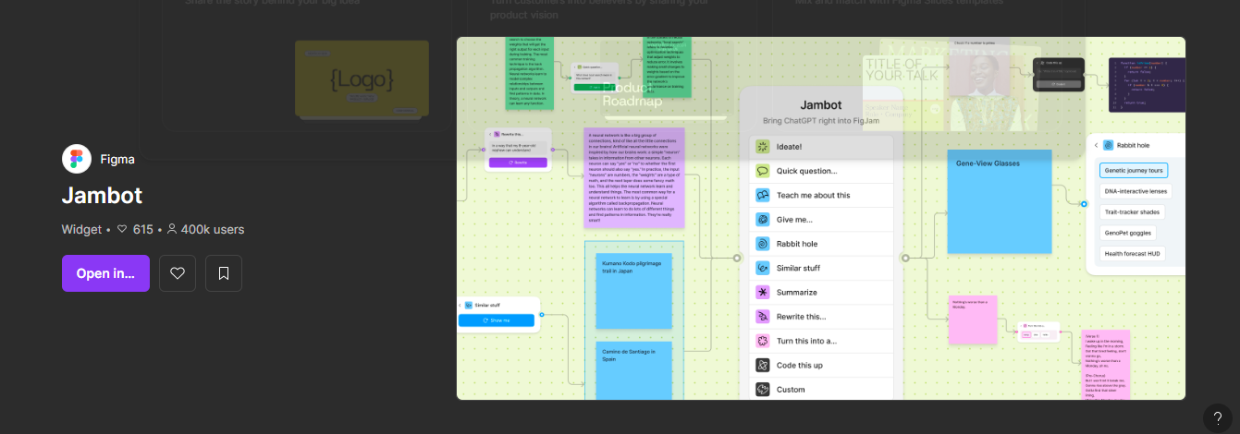Image resolution: width=1240 pixels, height=434 pixels.
Task: Select the purple neural network sticky note
Action: click(x=634, y=177)
